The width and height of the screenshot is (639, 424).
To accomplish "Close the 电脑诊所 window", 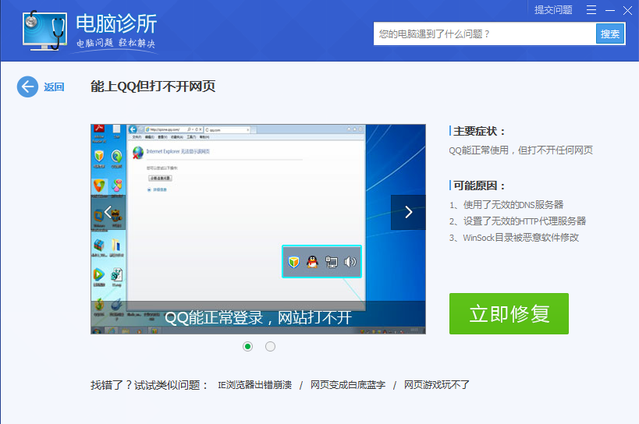I will coord(627,10).
